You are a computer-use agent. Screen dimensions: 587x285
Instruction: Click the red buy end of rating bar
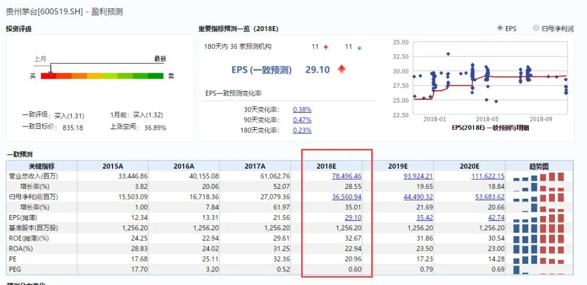coord(48,76)
